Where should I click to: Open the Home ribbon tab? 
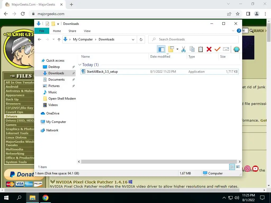[x=57, y=31]
